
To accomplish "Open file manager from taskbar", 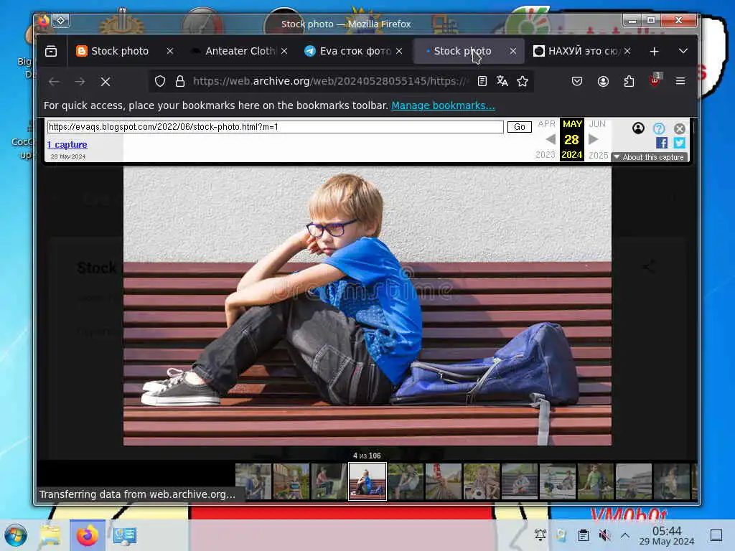I will (x=50, y=535).
